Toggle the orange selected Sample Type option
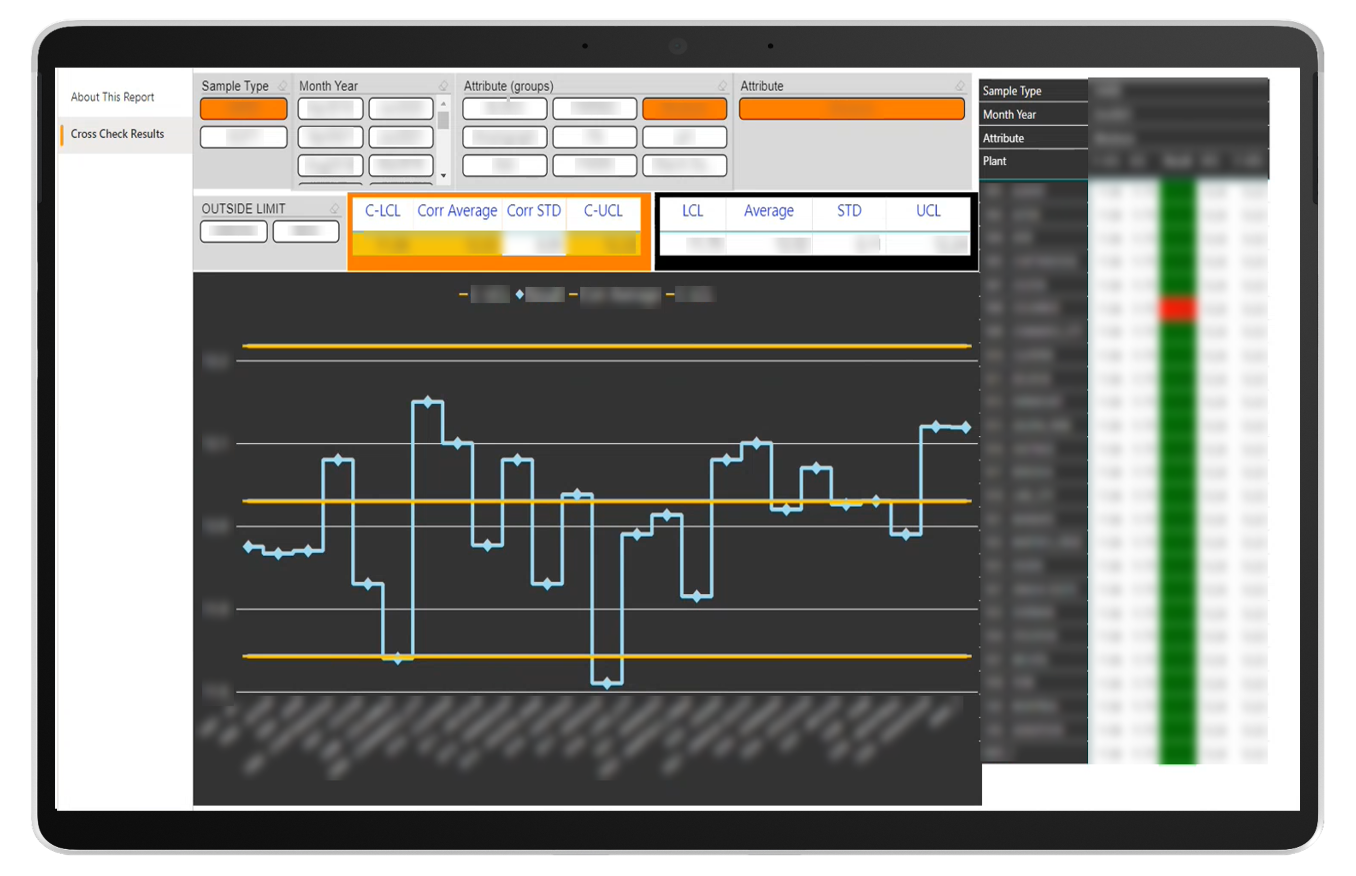Screen dimensions: 1356x876 point(243,108)
